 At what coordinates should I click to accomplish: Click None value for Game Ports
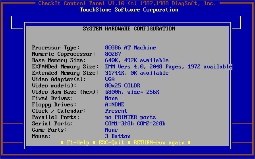(x=111, y=130)
